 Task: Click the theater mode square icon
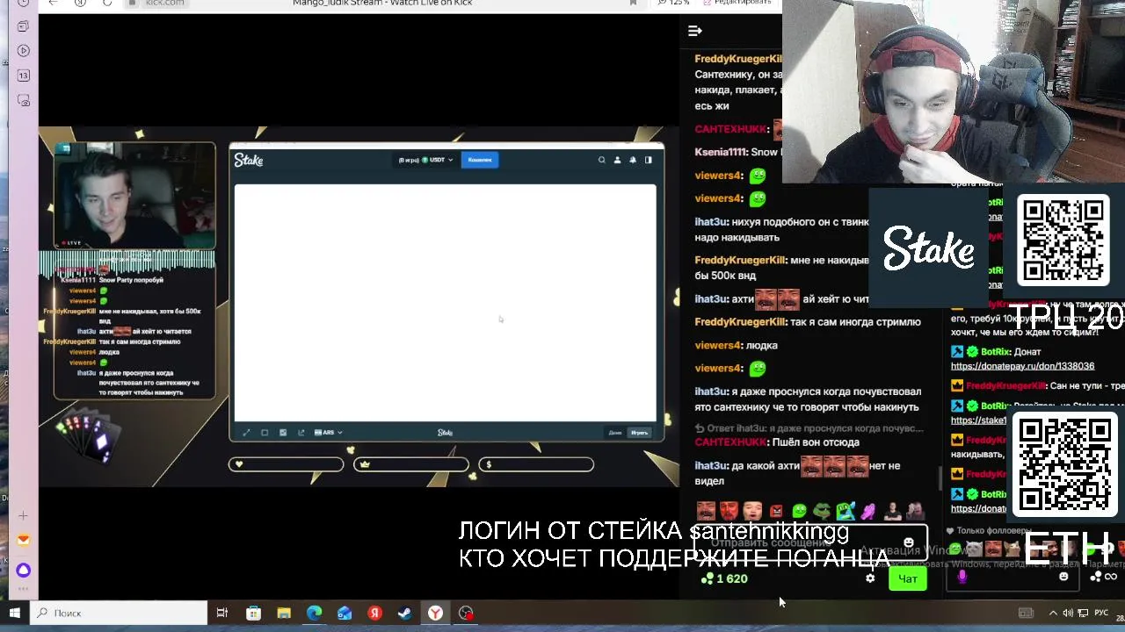(265, 433)
